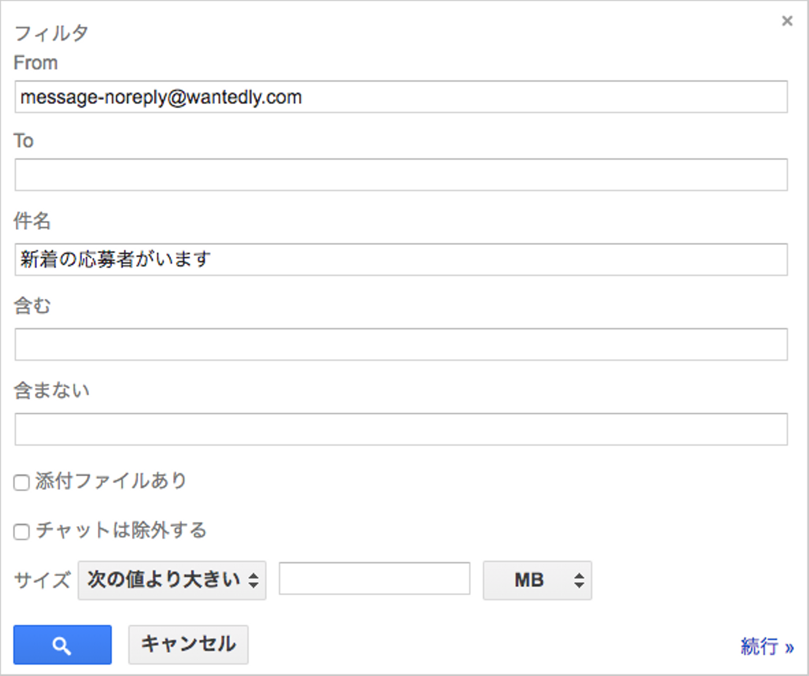Viewport: 809px width, 676px height.
Task: Click the From field label
Action: (x=35, y=62)
